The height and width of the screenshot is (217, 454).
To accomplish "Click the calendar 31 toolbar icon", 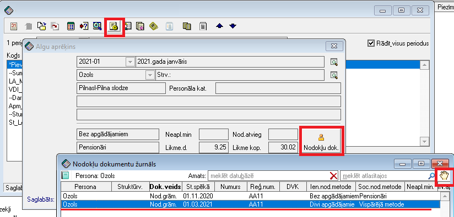I will point(14,26).
